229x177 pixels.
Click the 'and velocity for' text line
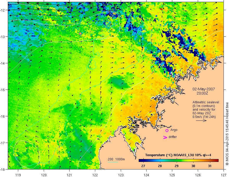pyautogui.click(x=204, y=110)
